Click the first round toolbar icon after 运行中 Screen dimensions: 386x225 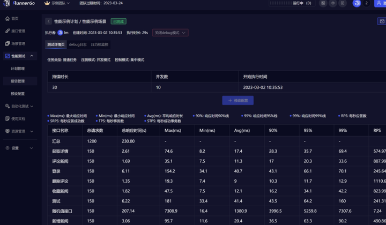tap(323, 3)
